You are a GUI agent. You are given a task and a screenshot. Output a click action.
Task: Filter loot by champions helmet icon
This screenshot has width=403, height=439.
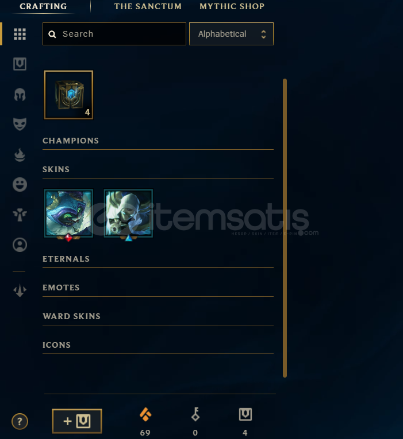click(x=20, y=94)
